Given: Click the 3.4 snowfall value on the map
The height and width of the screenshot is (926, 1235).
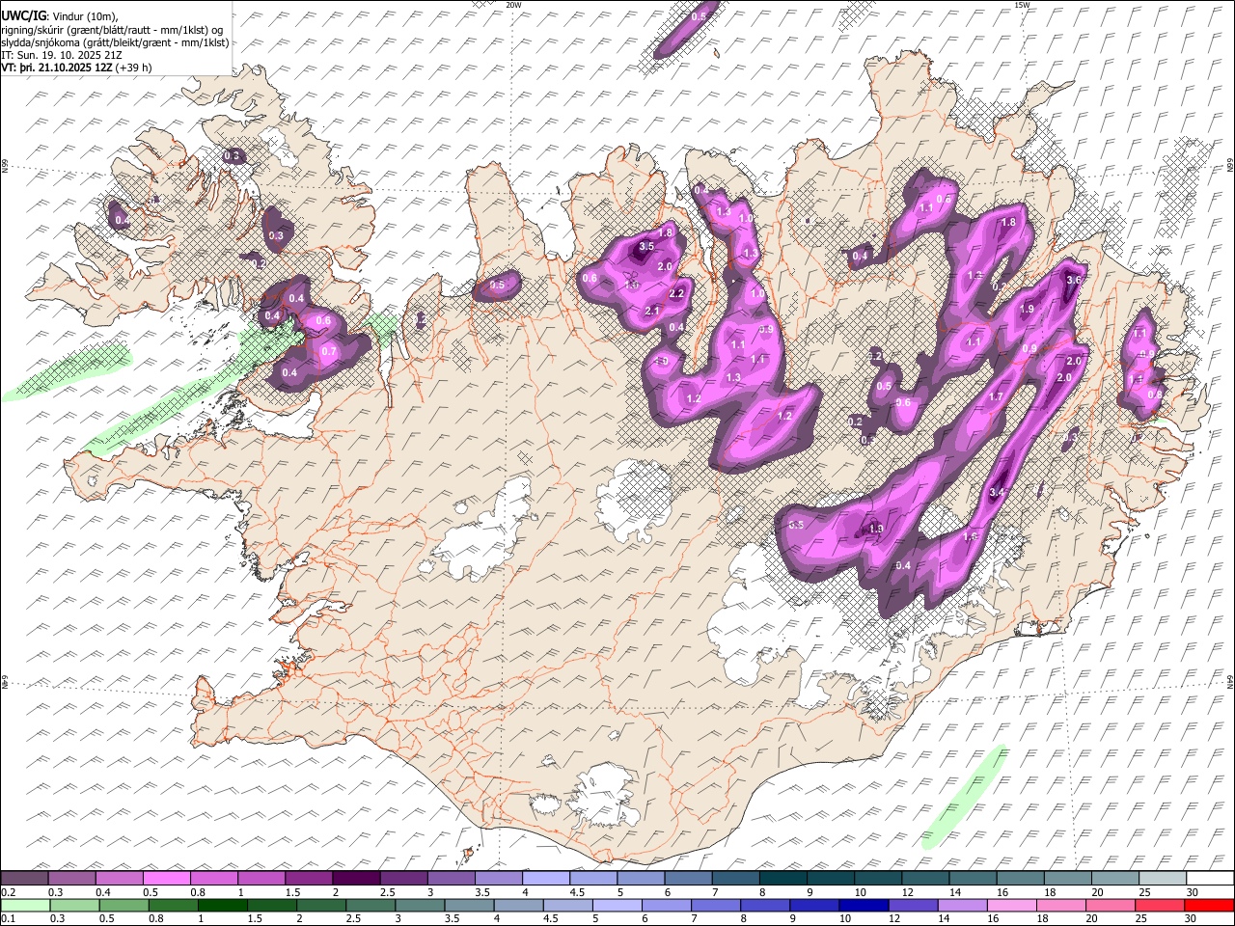Looking at the screenshot, I should 998,493.
